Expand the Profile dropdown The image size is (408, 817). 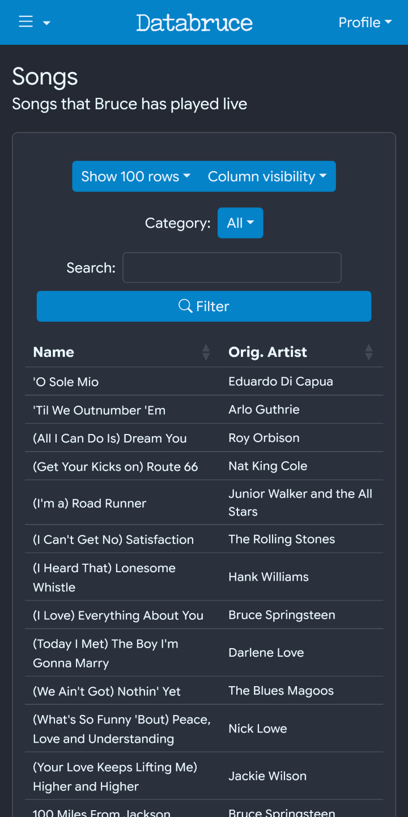pyautogui.click(x=365, y=23)
